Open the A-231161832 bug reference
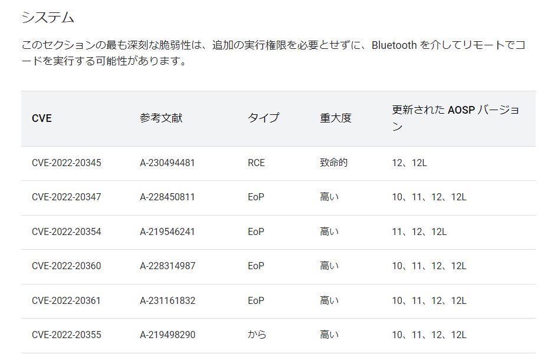The image size is (551, 364). (167, 300)
